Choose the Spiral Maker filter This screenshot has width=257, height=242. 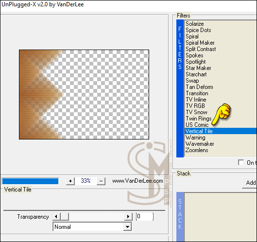(200, 43)
